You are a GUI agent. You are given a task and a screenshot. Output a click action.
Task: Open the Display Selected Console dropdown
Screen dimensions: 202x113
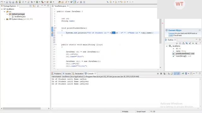point(188,73)
